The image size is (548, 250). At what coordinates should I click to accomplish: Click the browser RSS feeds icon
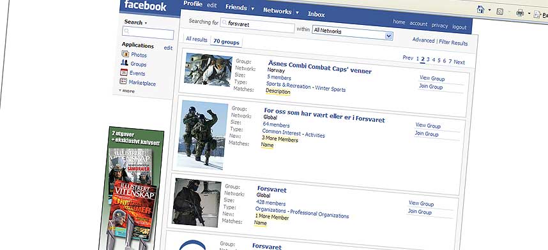click(500, 12)
